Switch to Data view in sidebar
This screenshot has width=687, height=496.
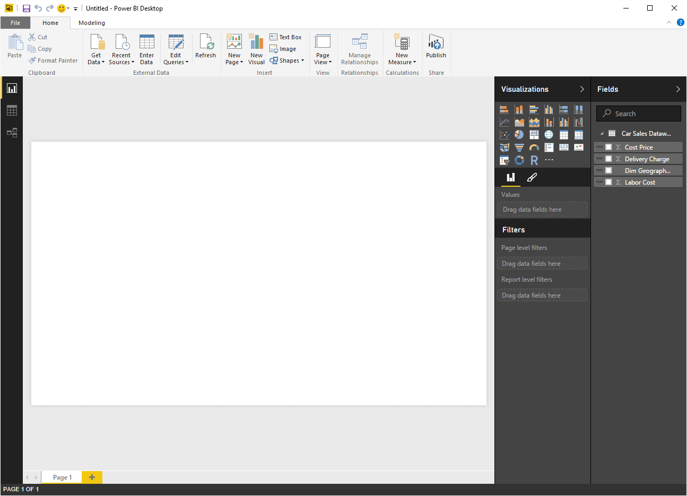tap(12, 110)
